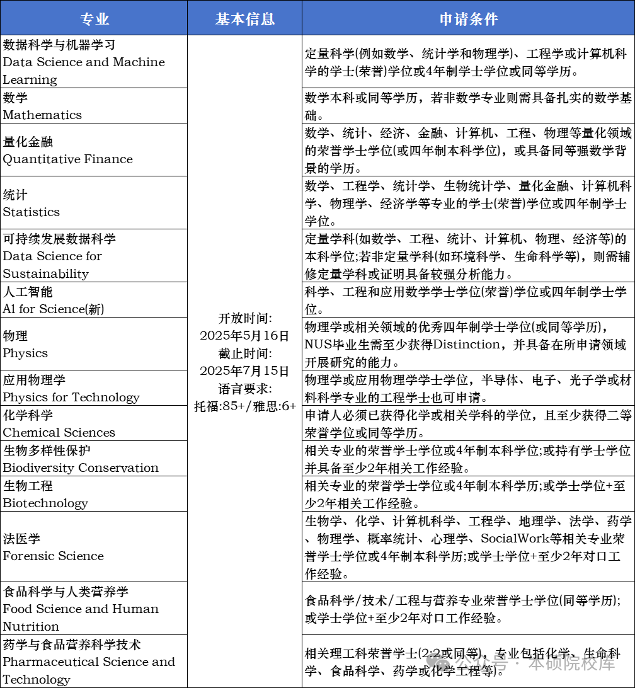
Task: Select the Physics for Technology cell
Action: point(94,388)
